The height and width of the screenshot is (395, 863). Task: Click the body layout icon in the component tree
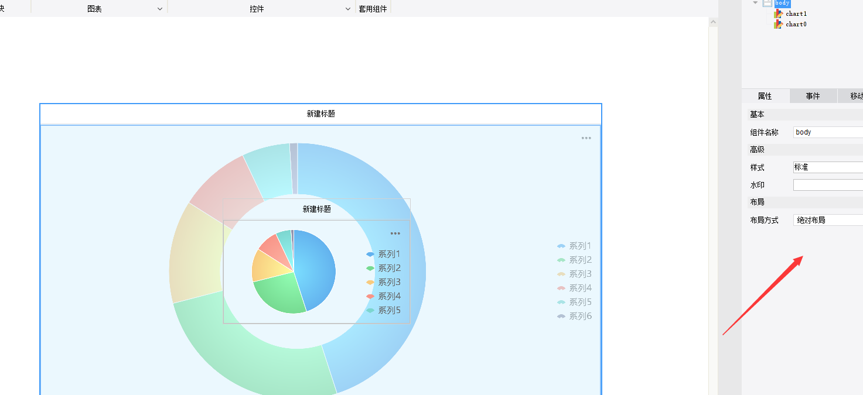click(x=767, y=3)
